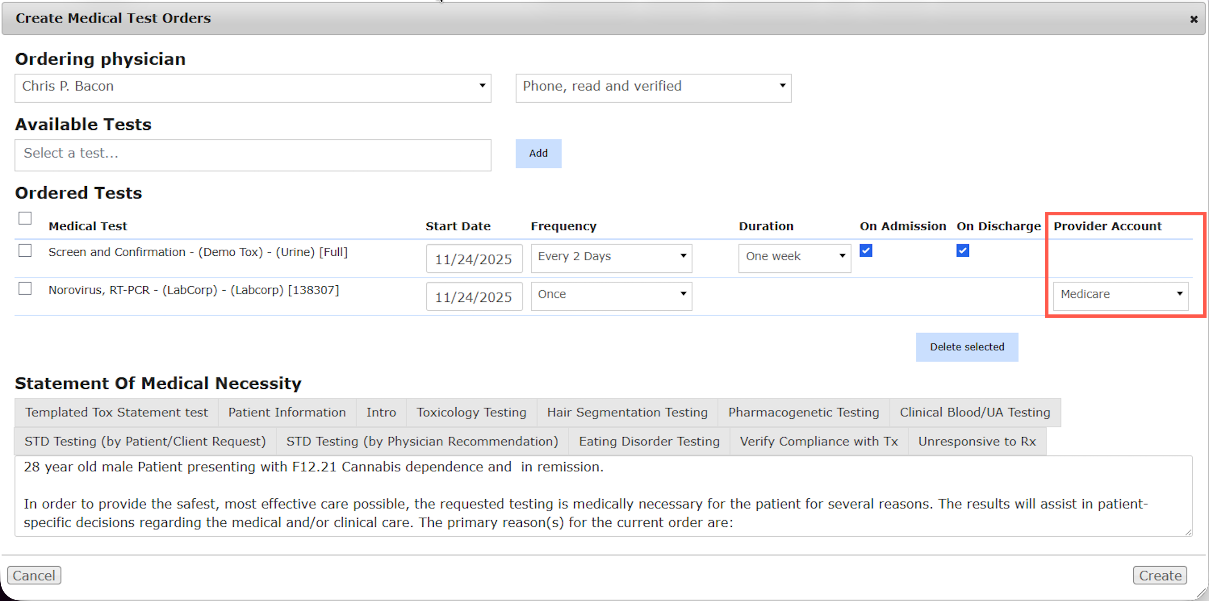The width and height of the screenshot is (1209, 601).
Task: Check the Screen and Confirmation test row
Action: click(25, 251)
